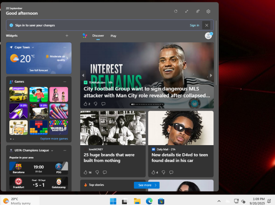Dislike the D4vd article
This screenshot has width=275, height=205.
tap(164, 172)
